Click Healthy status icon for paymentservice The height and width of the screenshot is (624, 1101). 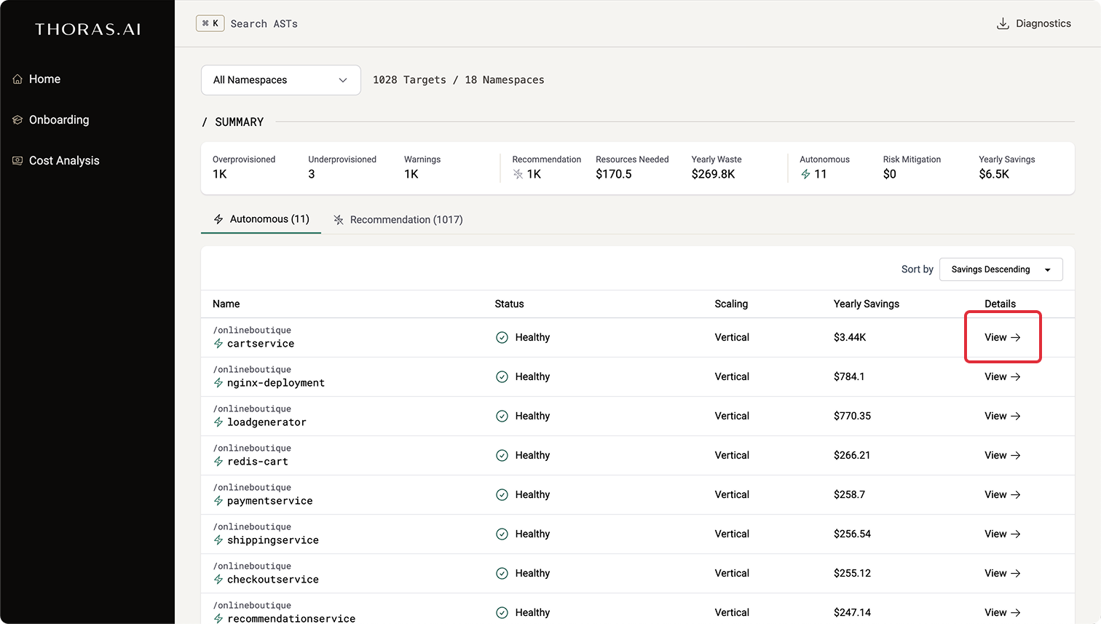(502, 495)
